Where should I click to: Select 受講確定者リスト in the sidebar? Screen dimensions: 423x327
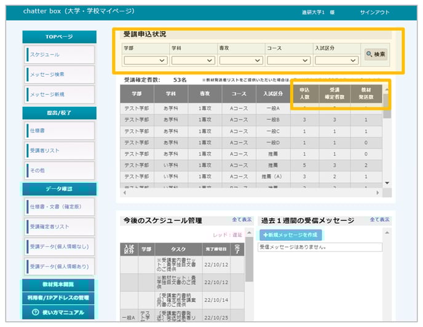(60, 227)
